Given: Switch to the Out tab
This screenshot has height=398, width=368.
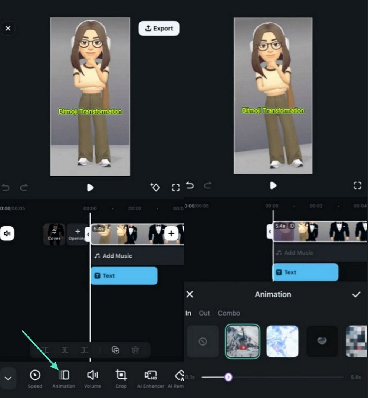Looking at the screenshot, I should click(x=204, y=313).
